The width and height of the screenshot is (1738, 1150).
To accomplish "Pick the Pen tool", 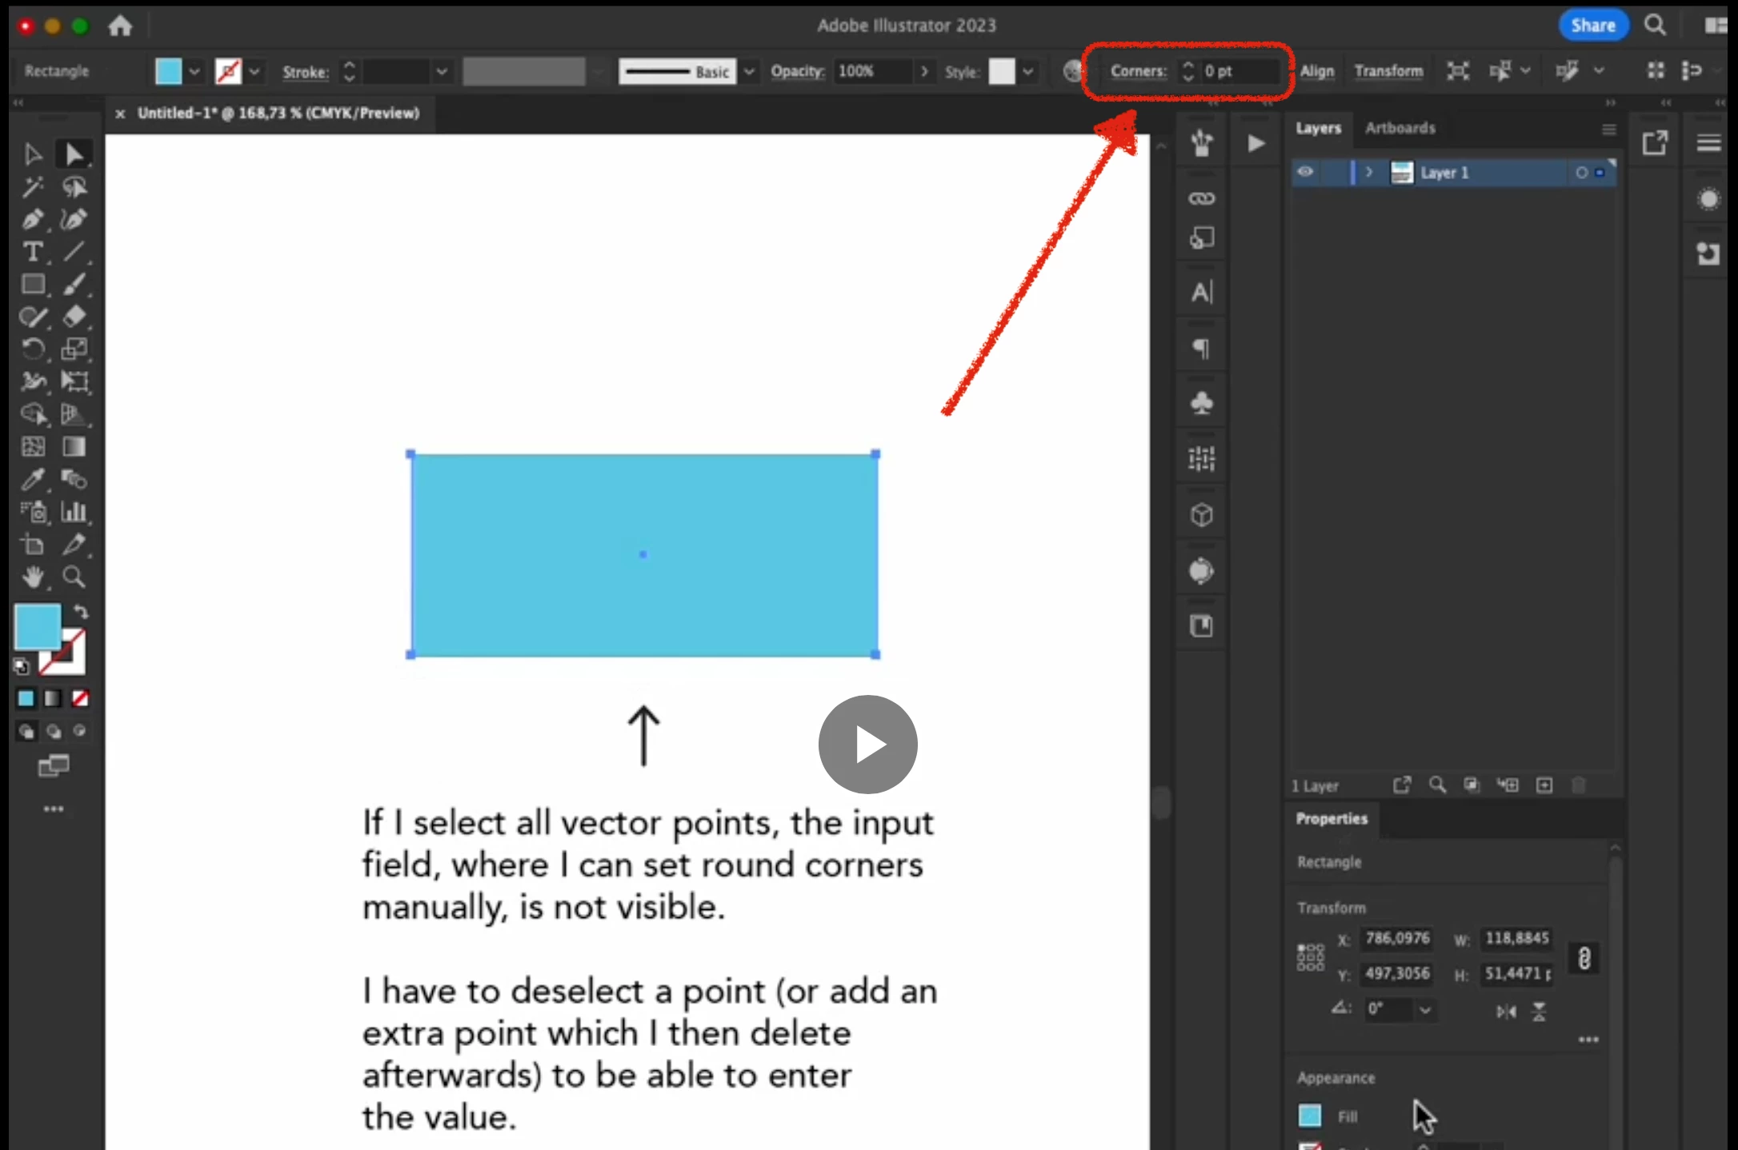I will point(32,219).
